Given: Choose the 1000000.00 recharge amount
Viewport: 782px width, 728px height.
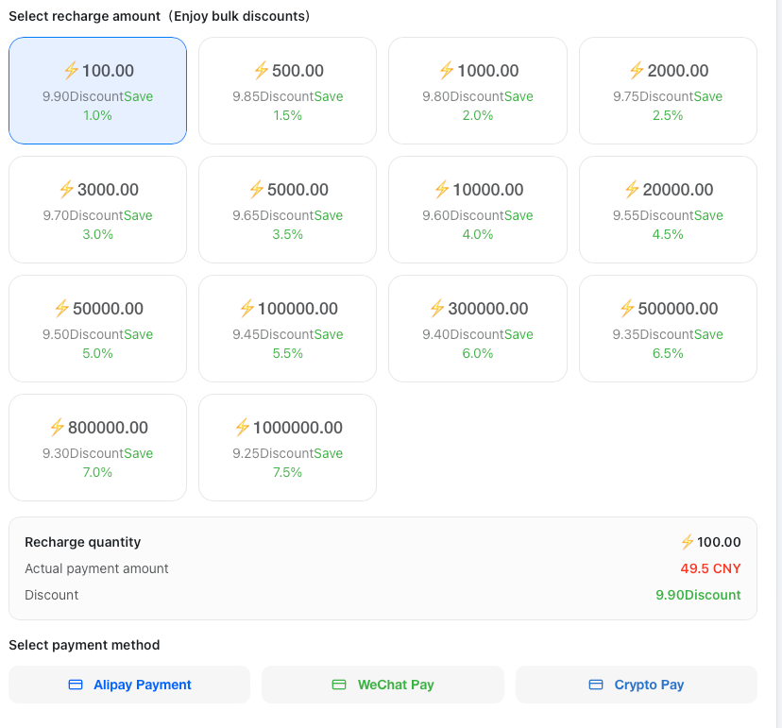Looking at the screenshot, I should coord(288,448).
